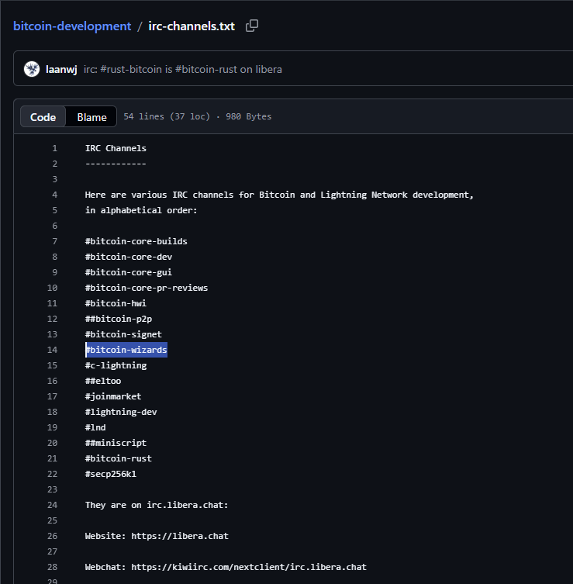Click irc-channels.txt file name in breadcrumb
Screen dimensions: 573x584
[192, 26]
